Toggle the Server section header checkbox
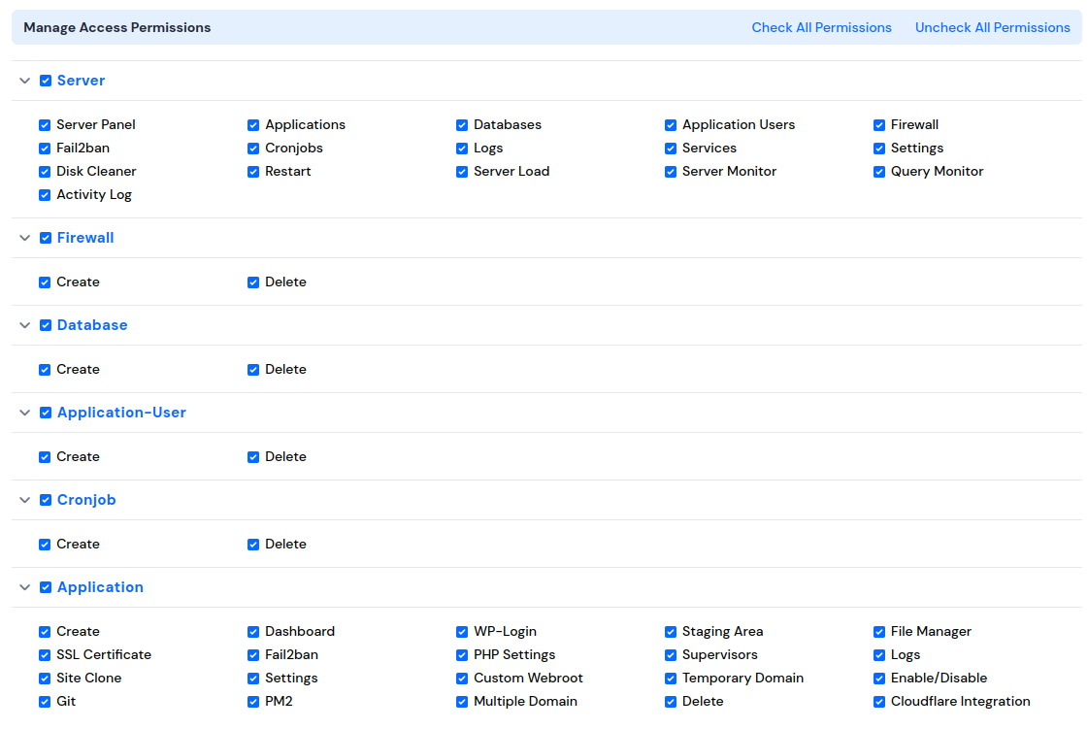Screen dimensions: 1088x729 pos(46,81)
